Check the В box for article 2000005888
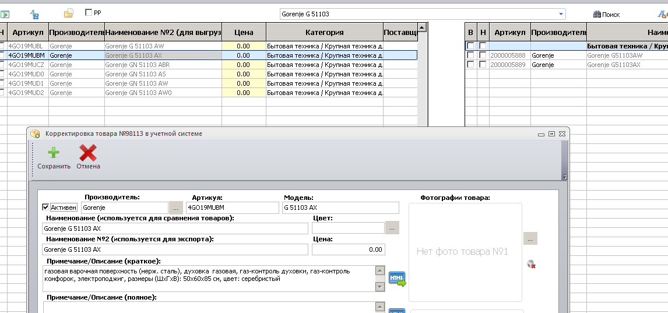 [470, 55]
